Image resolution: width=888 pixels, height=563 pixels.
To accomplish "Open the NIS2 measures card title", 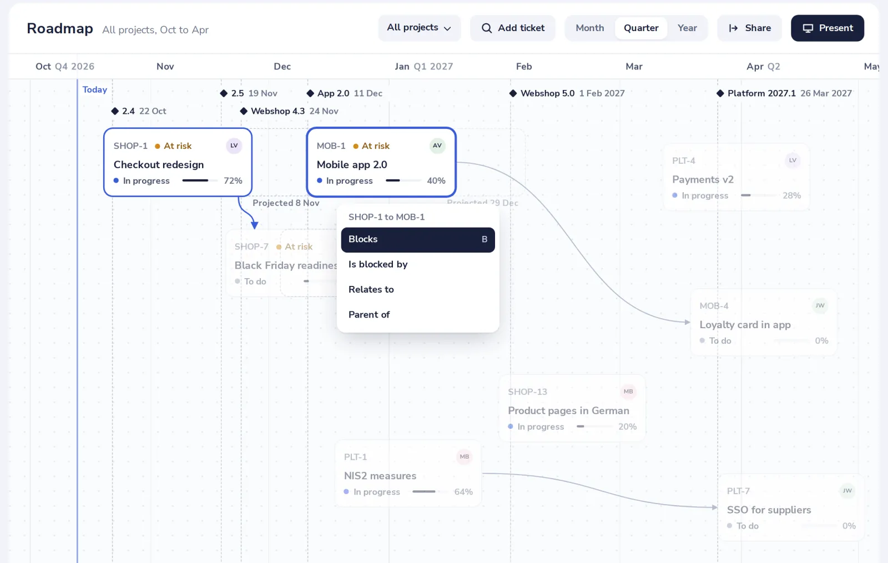I will (380, 476).
